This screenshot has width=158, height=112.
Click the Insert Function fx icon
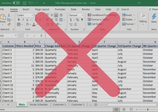[x=41, y=36]
